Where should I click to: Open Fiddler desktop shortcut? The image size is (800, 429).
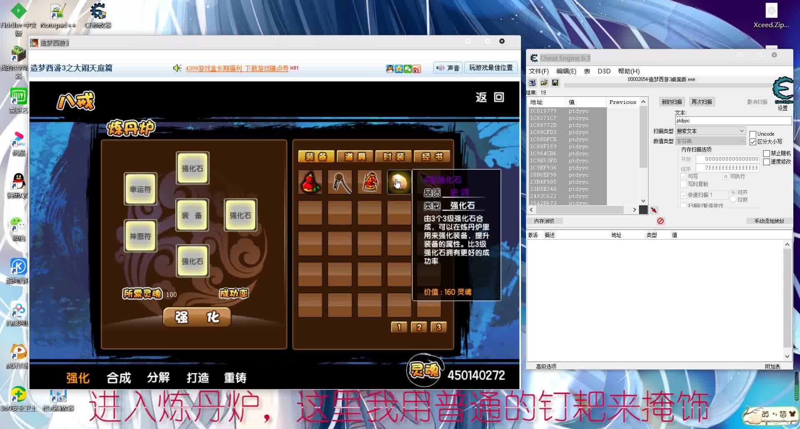click(x=18, y=19)
